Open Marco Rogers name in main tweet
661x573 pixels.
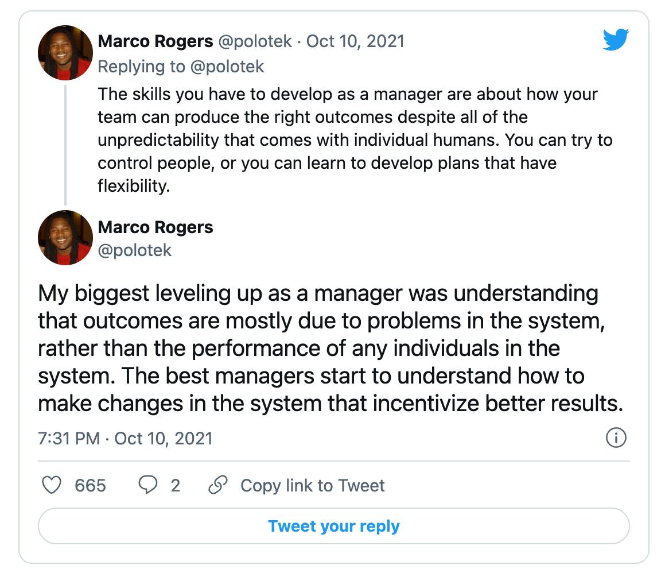pos(155,227)
